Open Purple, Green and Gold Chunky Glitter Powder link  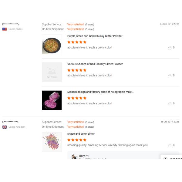pyautogui.click(x=95, y=36)
